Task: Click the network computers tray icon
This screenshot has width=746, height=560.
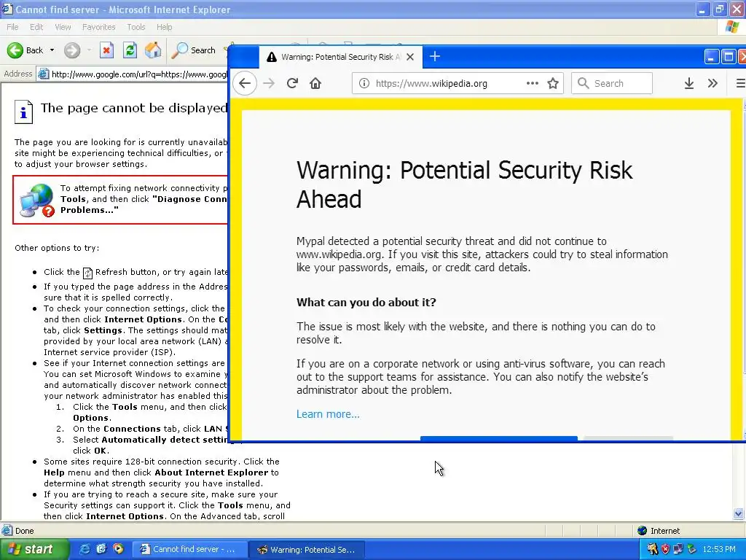Action: click(678, 550)
